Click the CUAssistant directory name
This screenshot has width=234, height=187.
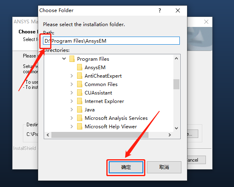98,93
